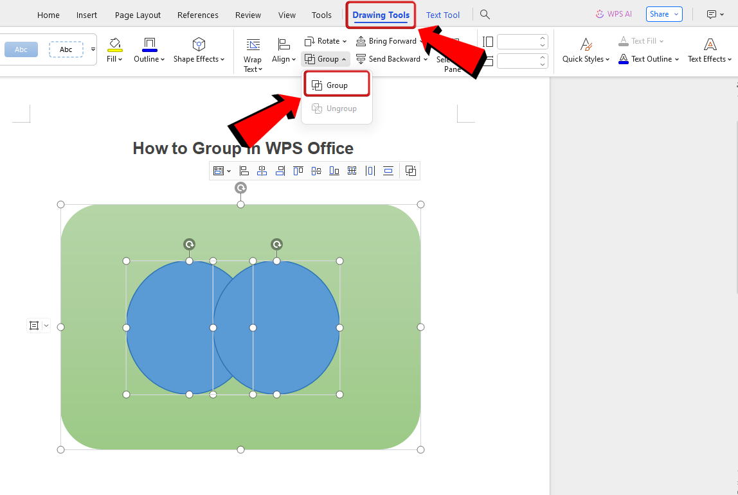Click group icon at floating toolbar's right end

(411, 171)
